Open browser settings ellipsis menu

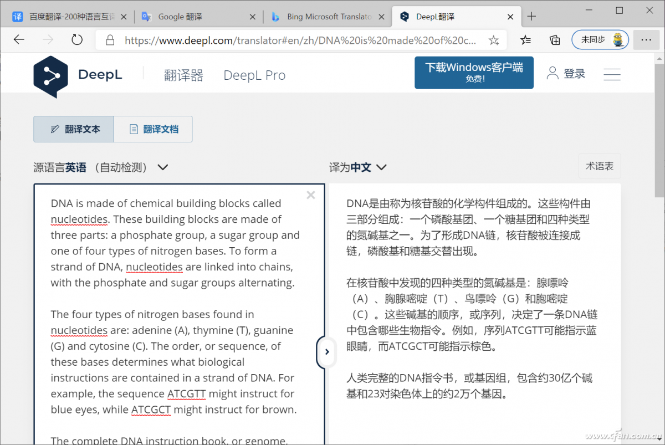click(646, 39)
